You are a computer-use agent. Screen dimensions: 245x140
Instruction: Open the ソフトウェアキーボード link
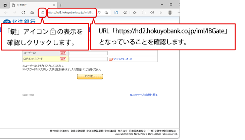(x=122, y=59)
